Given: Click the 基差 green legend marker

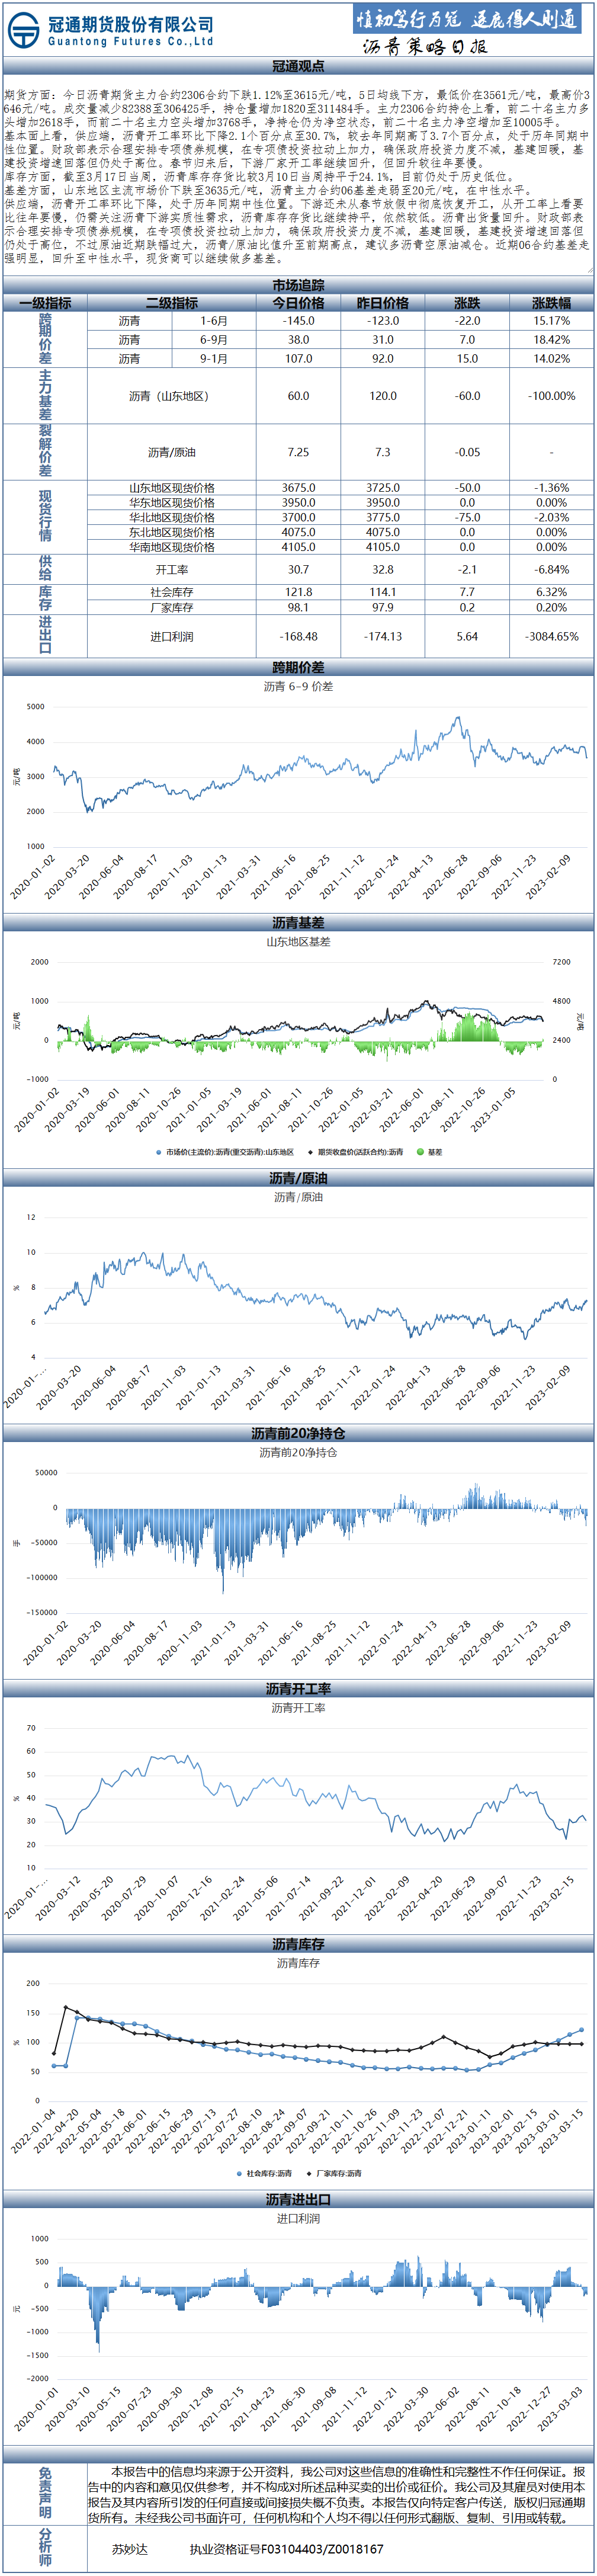Looking at the screenshot, I should click(x=420, y=1152).
